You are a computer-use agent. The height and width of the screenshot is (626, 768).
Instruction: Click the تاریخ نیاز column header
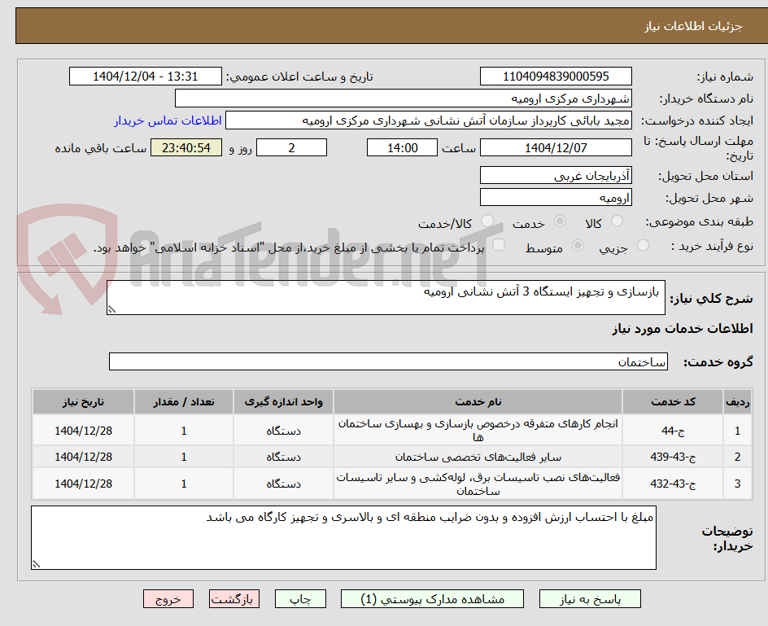tap(83, 402)
